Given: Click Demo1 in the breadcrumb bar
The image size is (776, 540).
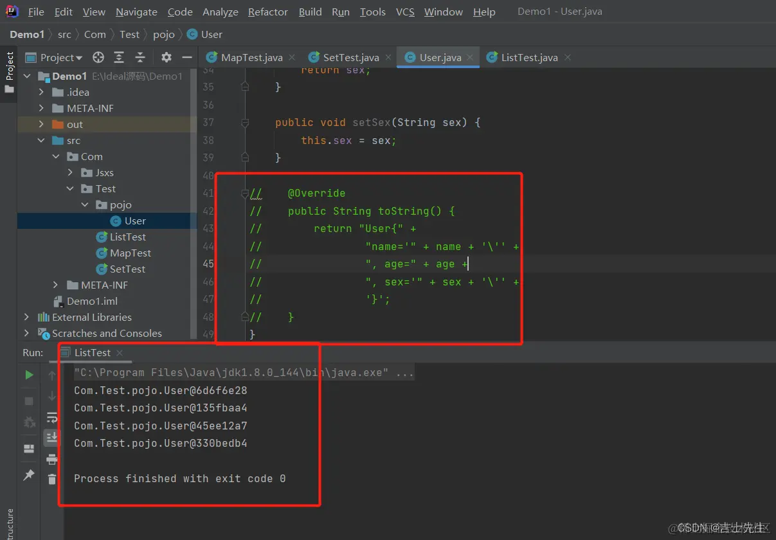Looking at the screenshot, I should click(27, 34).
